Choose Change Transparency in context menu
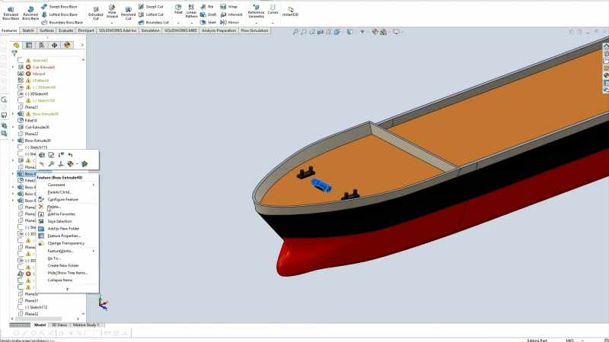 tap(65, 243)
